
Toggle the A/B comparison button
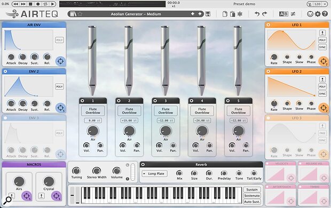[x=283, y=14]
